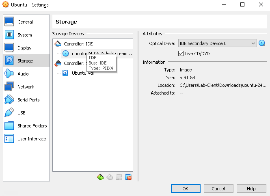Click the Add Controller green icon
The height and width of the screenshot is (196, 270).
(100, 177)
